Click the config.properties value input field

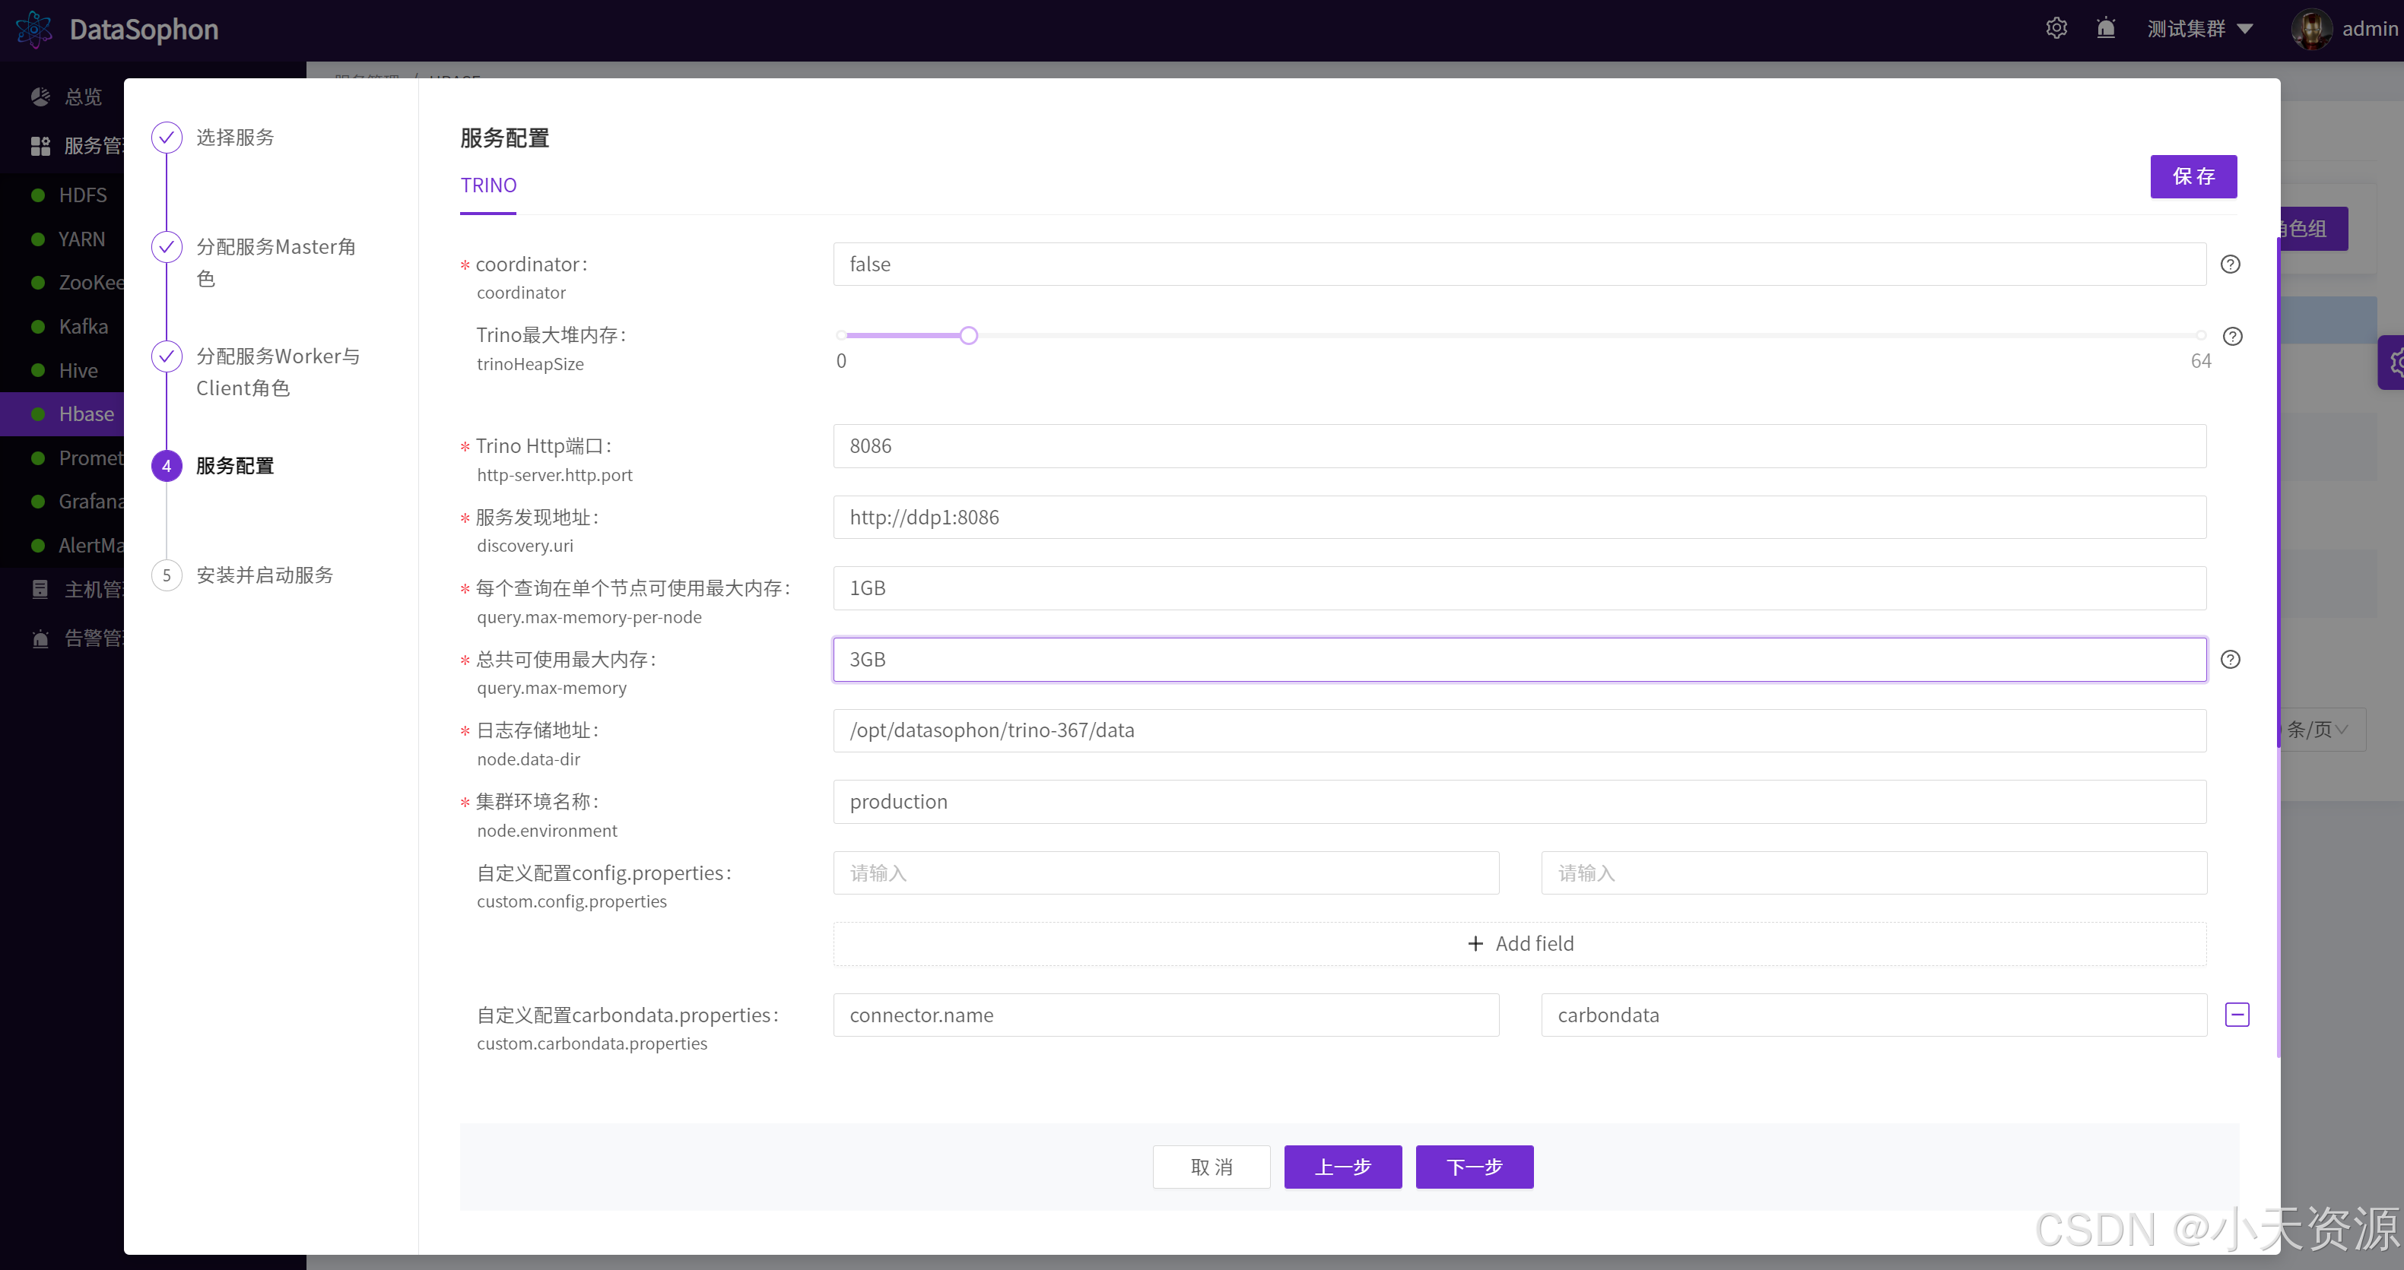[x=1874, y=873]
